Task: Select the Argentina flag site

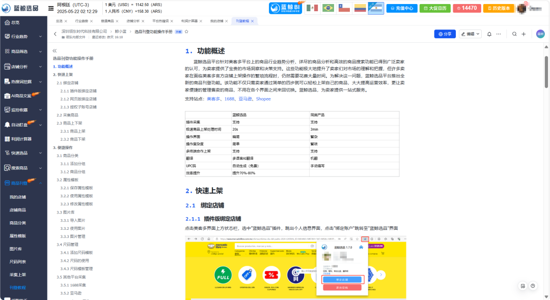Action: click(376, 8)
